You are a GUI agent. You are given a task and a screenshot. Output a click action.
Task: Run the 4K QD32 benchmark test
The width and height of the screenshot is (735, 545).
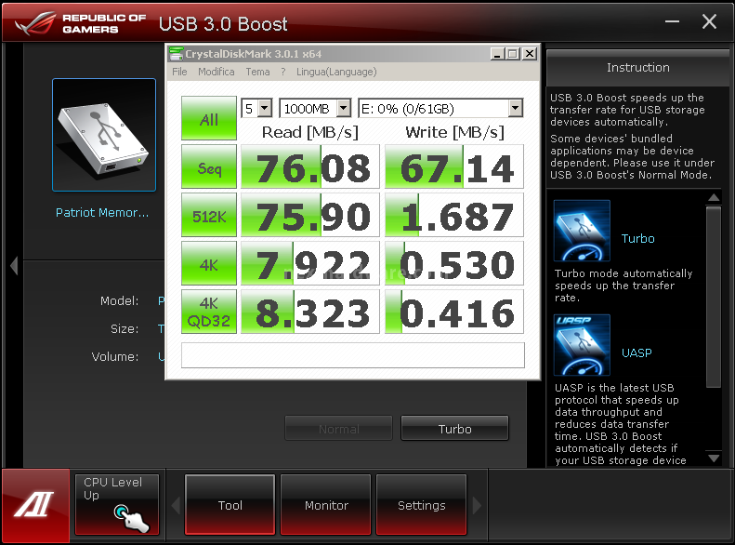[x=209, y=312]
